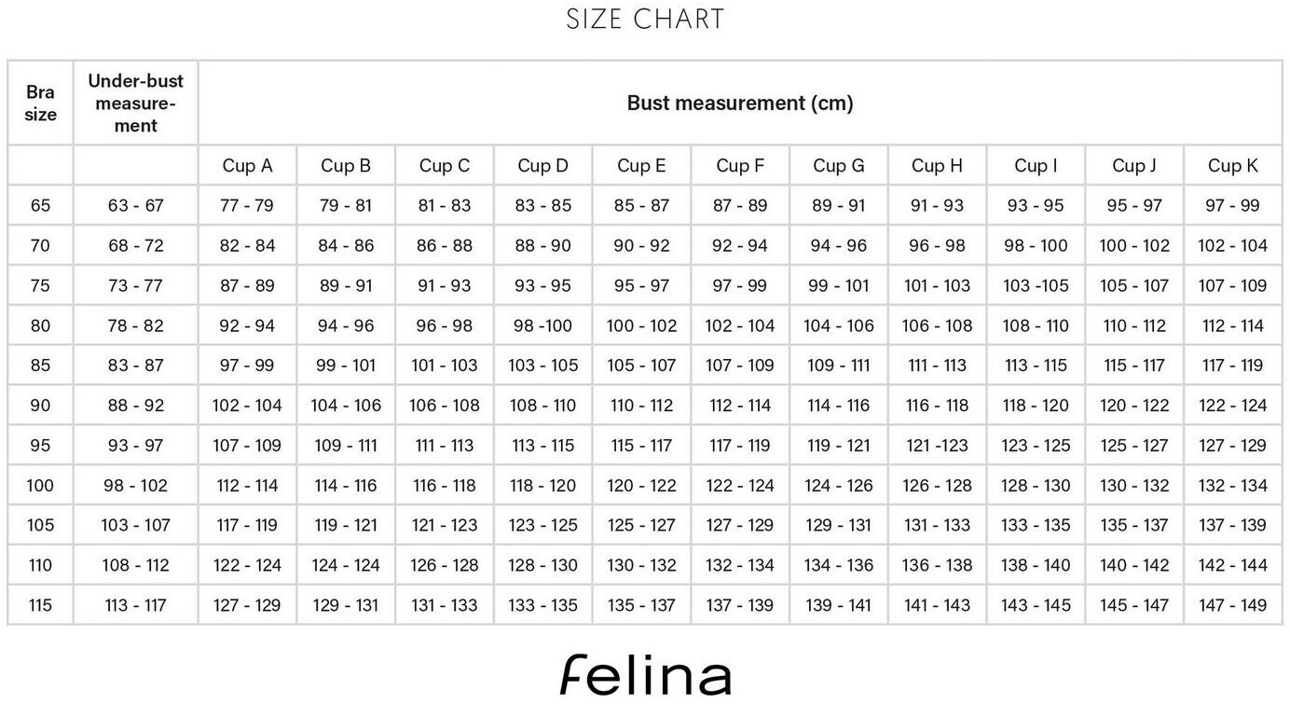Select Cup D cell in size 80 row
Image resolution: width=1290 pixels, height=704 pixels.
tap(542, 325)
